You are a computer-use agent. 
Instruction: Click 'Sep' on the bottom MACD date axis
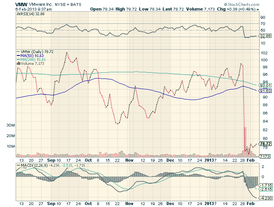click(x=51, y=203)
